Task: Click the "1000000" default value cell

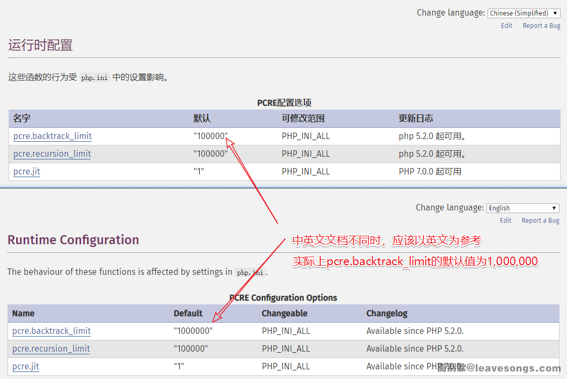Action: pyautogui.click(x=193, y=331)
